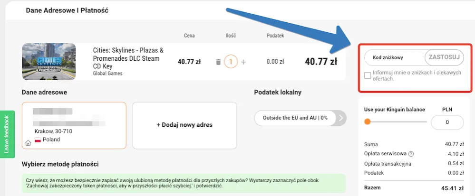
Task: Open the Leave feedback side tab
Action: 7,134
